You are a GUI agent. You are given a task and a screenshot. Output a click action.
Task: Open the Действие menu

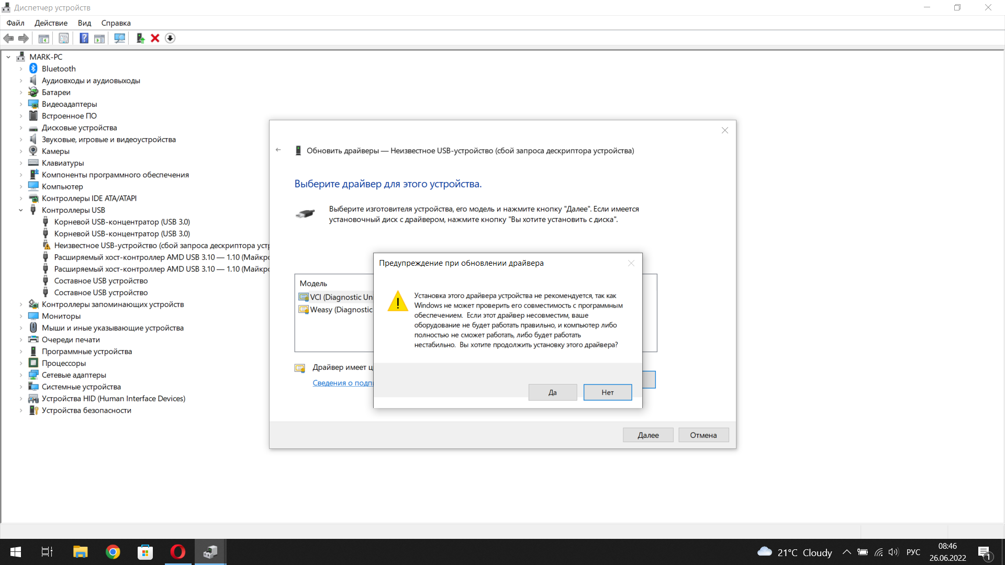pos(51,23)
